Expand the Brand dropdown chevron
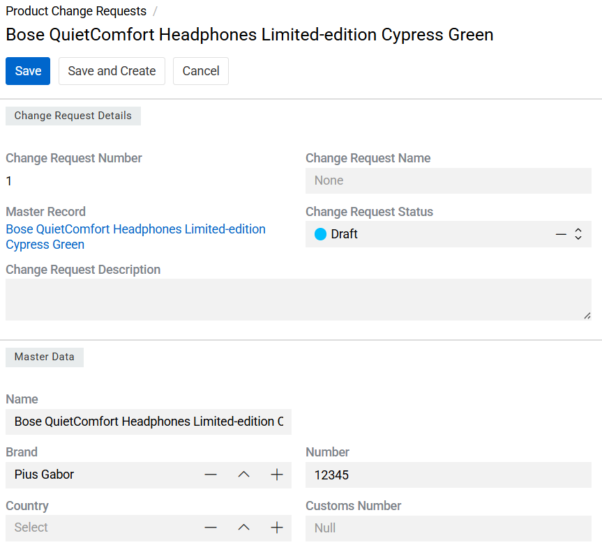Viewport: 602px width, 547px height. pyautogui.click(x=243, y=475)
